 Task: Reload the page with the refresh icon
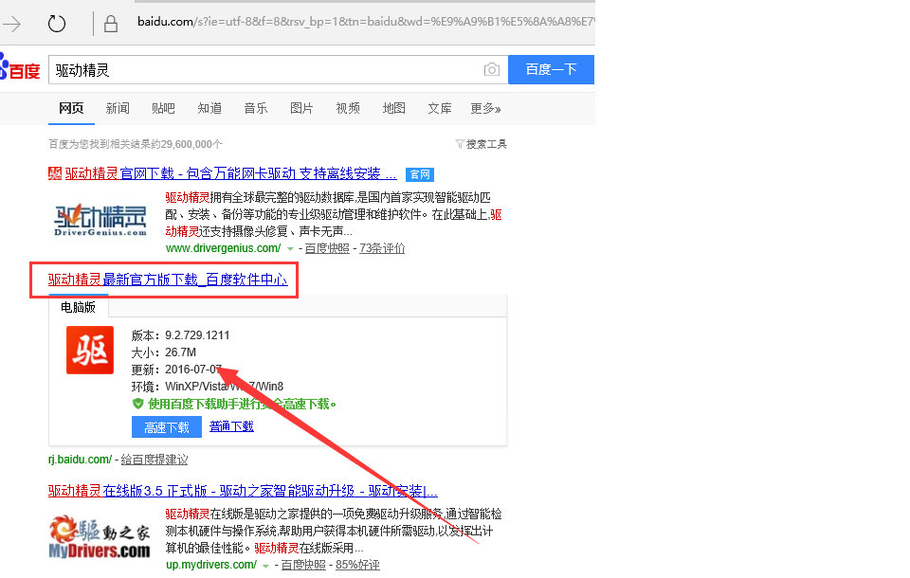pos(56,24)
